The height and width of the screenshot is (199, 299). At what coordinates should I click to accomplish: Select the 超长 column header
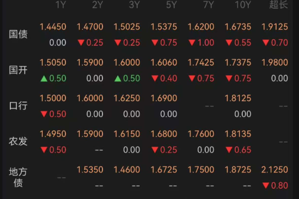coord(278,5)
